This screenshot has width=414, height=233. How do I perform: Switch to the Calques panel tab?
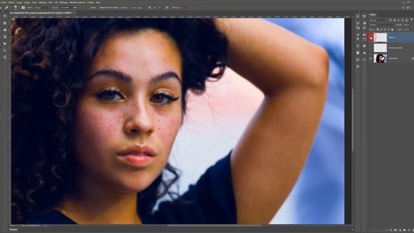(x=373, y=15)
